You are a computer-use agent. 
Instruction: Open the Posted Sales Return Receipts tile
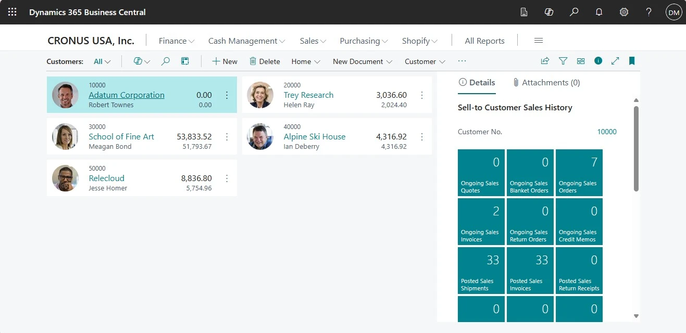(579, 271)
